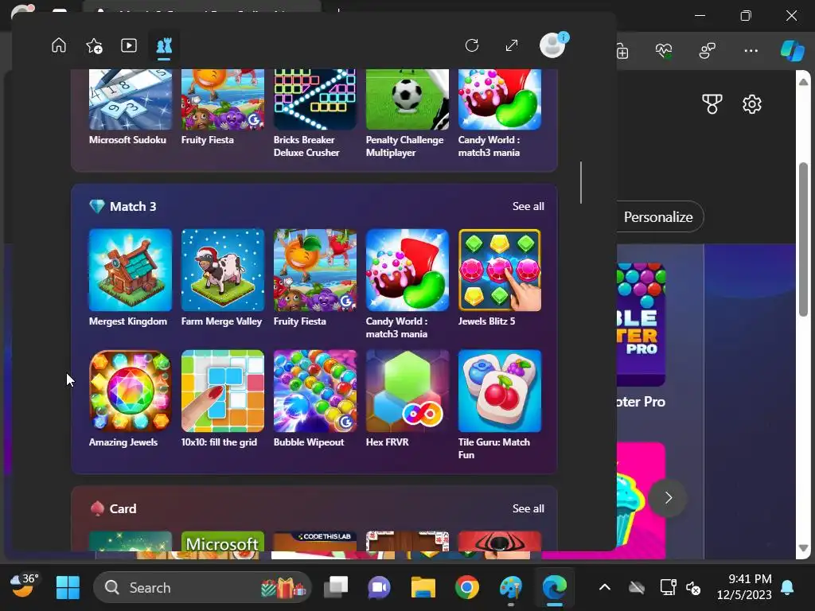815x611 pixels.
Task: Open the favorites star icon
Action: point(94,45)
